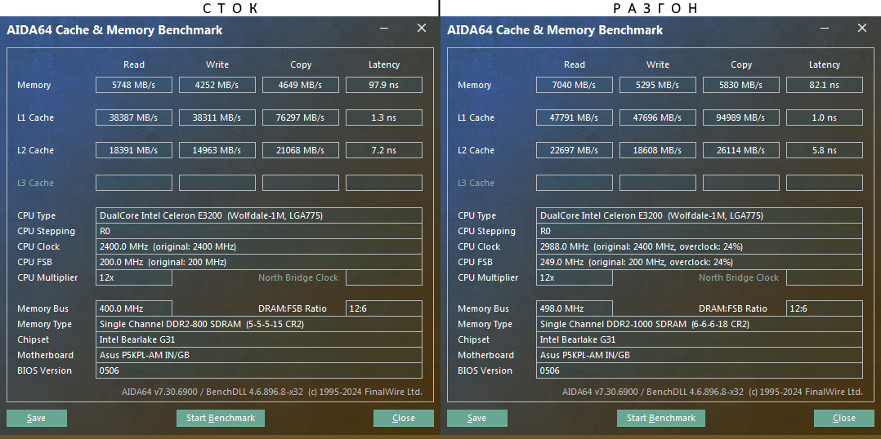Minimize the right AIDA64 window
This screenshot has width=881, height=439.
[825, 28]
